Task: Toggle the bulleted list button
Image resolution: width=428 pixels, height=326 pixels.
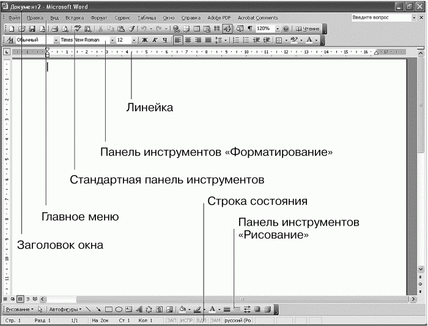Action: point(246,40)
